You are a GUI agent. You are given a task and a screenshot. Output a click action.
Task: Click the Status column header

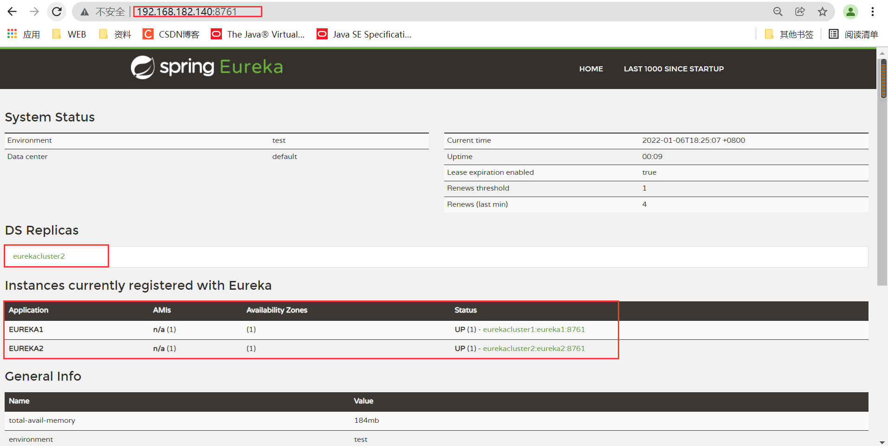pos(466,310)
